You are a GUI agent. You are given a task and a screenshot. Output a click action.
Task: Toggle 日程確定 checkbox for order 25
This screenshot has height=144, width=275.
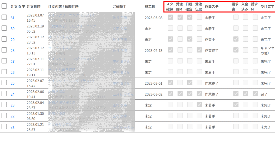[190, 83]
